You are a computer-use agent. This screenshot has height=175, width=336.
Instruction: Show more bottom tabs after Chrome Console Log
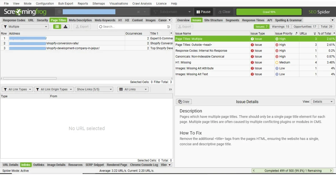169,165
